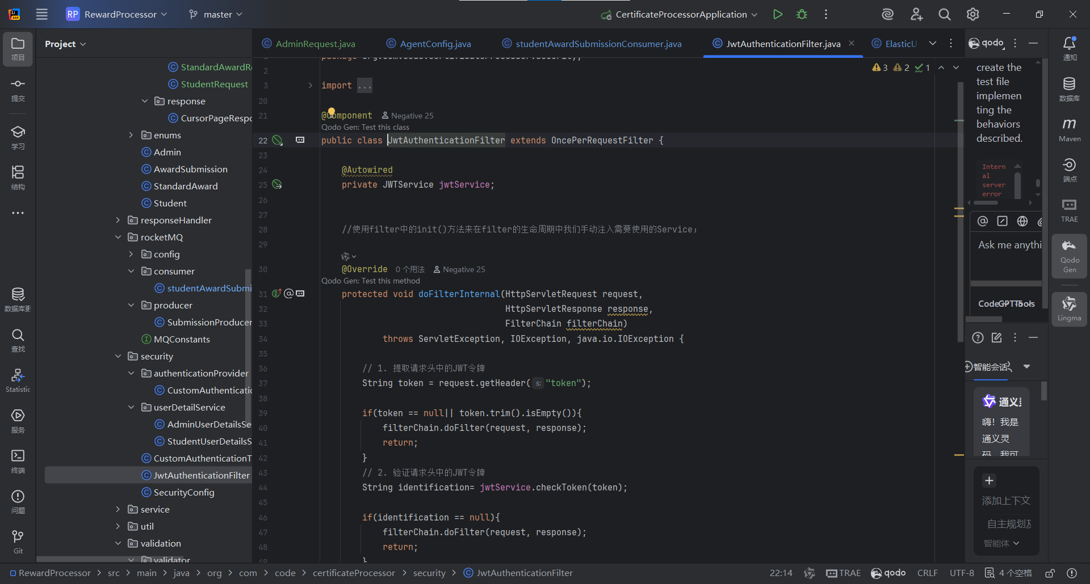Toggle read-only lock icon in status bar
1090x584 pixels.
[1050, 573]
